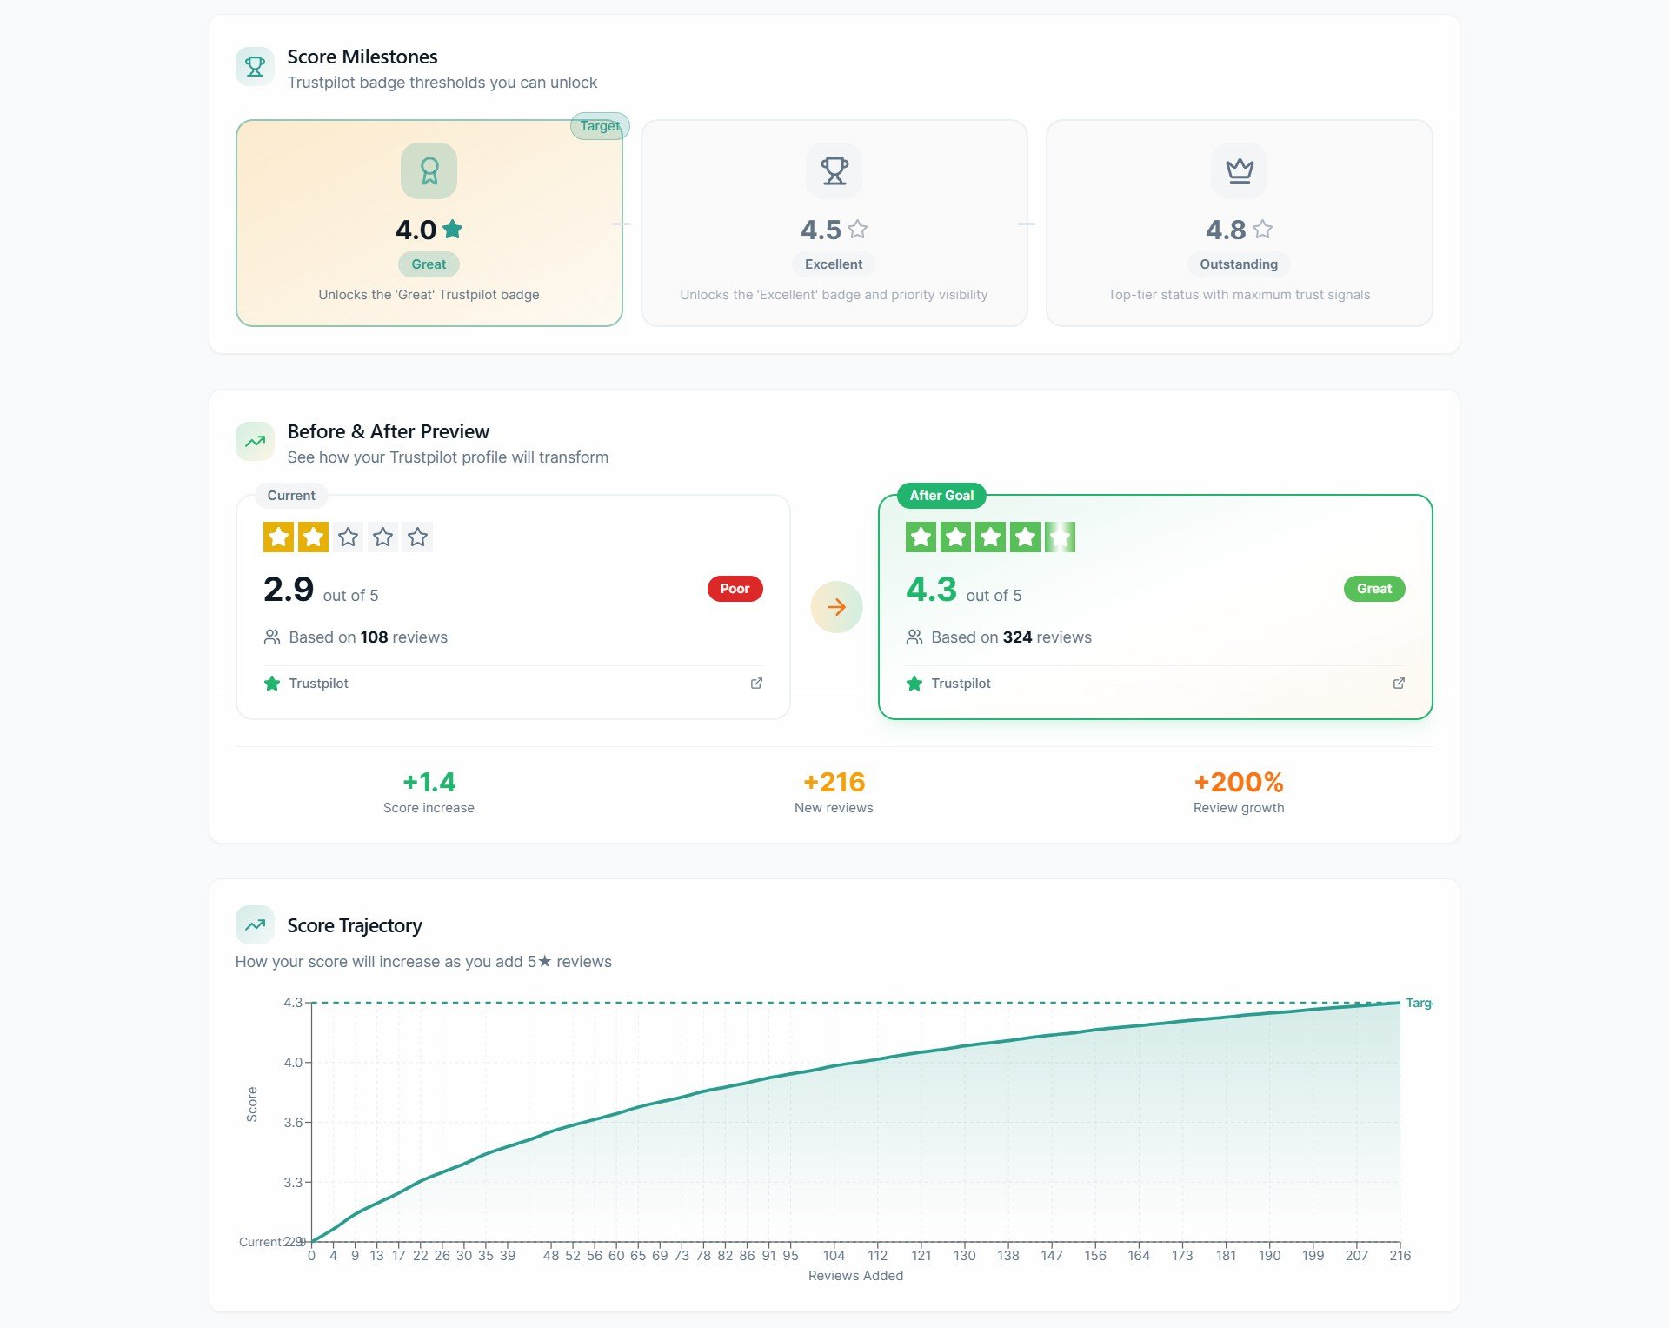Click the Score Milestones trophy icon

click(x=255, y=67)
